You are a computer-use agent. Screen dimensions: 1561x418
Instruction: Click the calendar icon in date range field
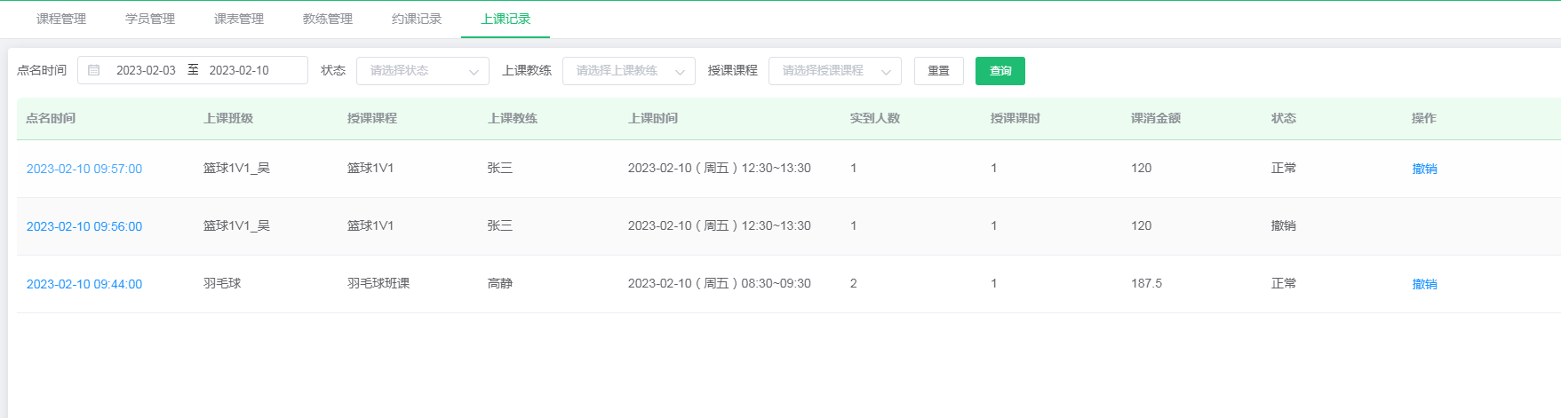pyautogui.click(x=94, y=70)
